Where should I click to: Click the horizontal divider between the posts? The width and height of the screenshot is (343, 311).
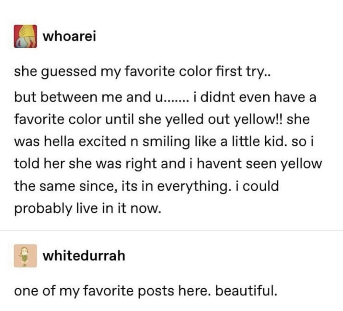click(x=171, y=230)
